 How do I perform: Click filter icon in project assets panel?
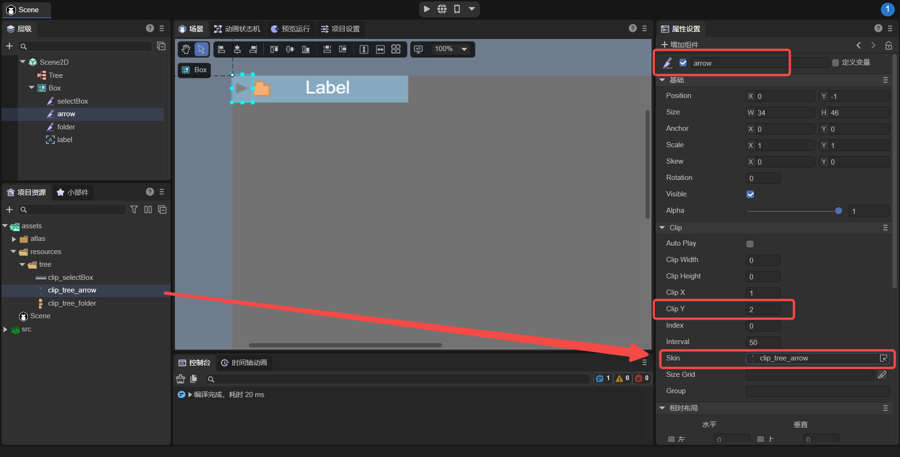[134, 210]
